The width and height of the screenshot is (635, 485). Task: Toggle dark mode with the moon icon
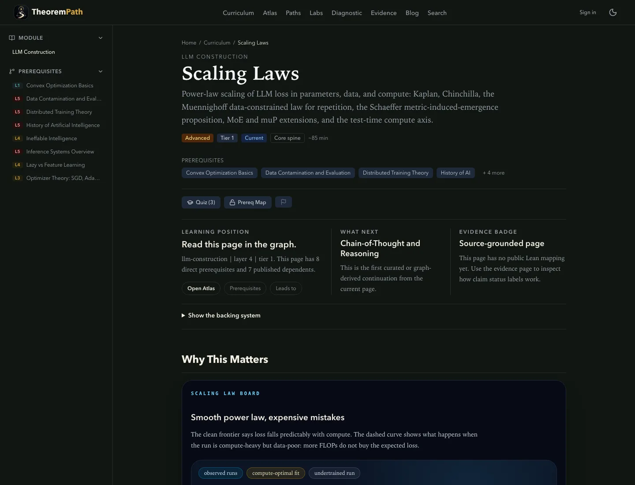click(613, 12)
